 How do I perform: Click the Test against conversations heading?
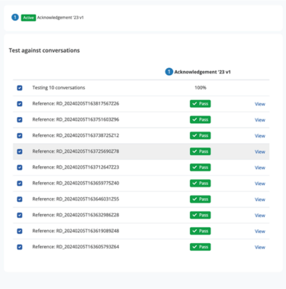click(x=44, y=50)
